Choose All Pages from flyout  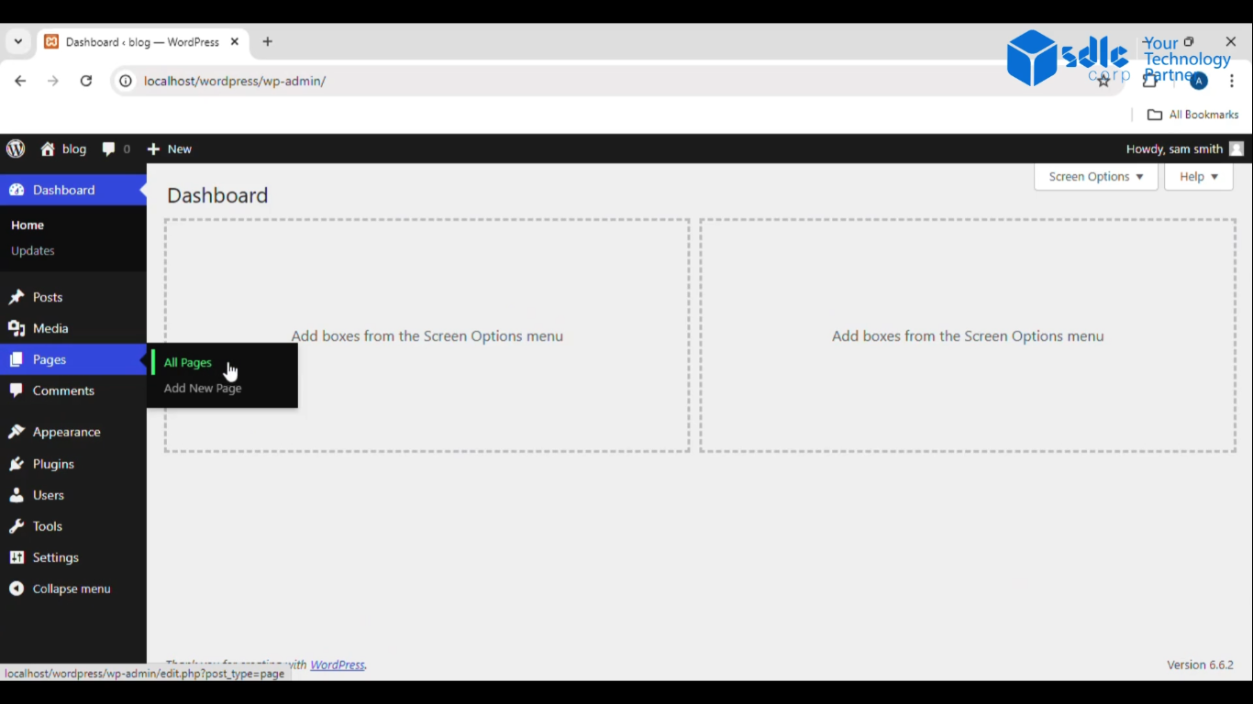pos(188,362)
